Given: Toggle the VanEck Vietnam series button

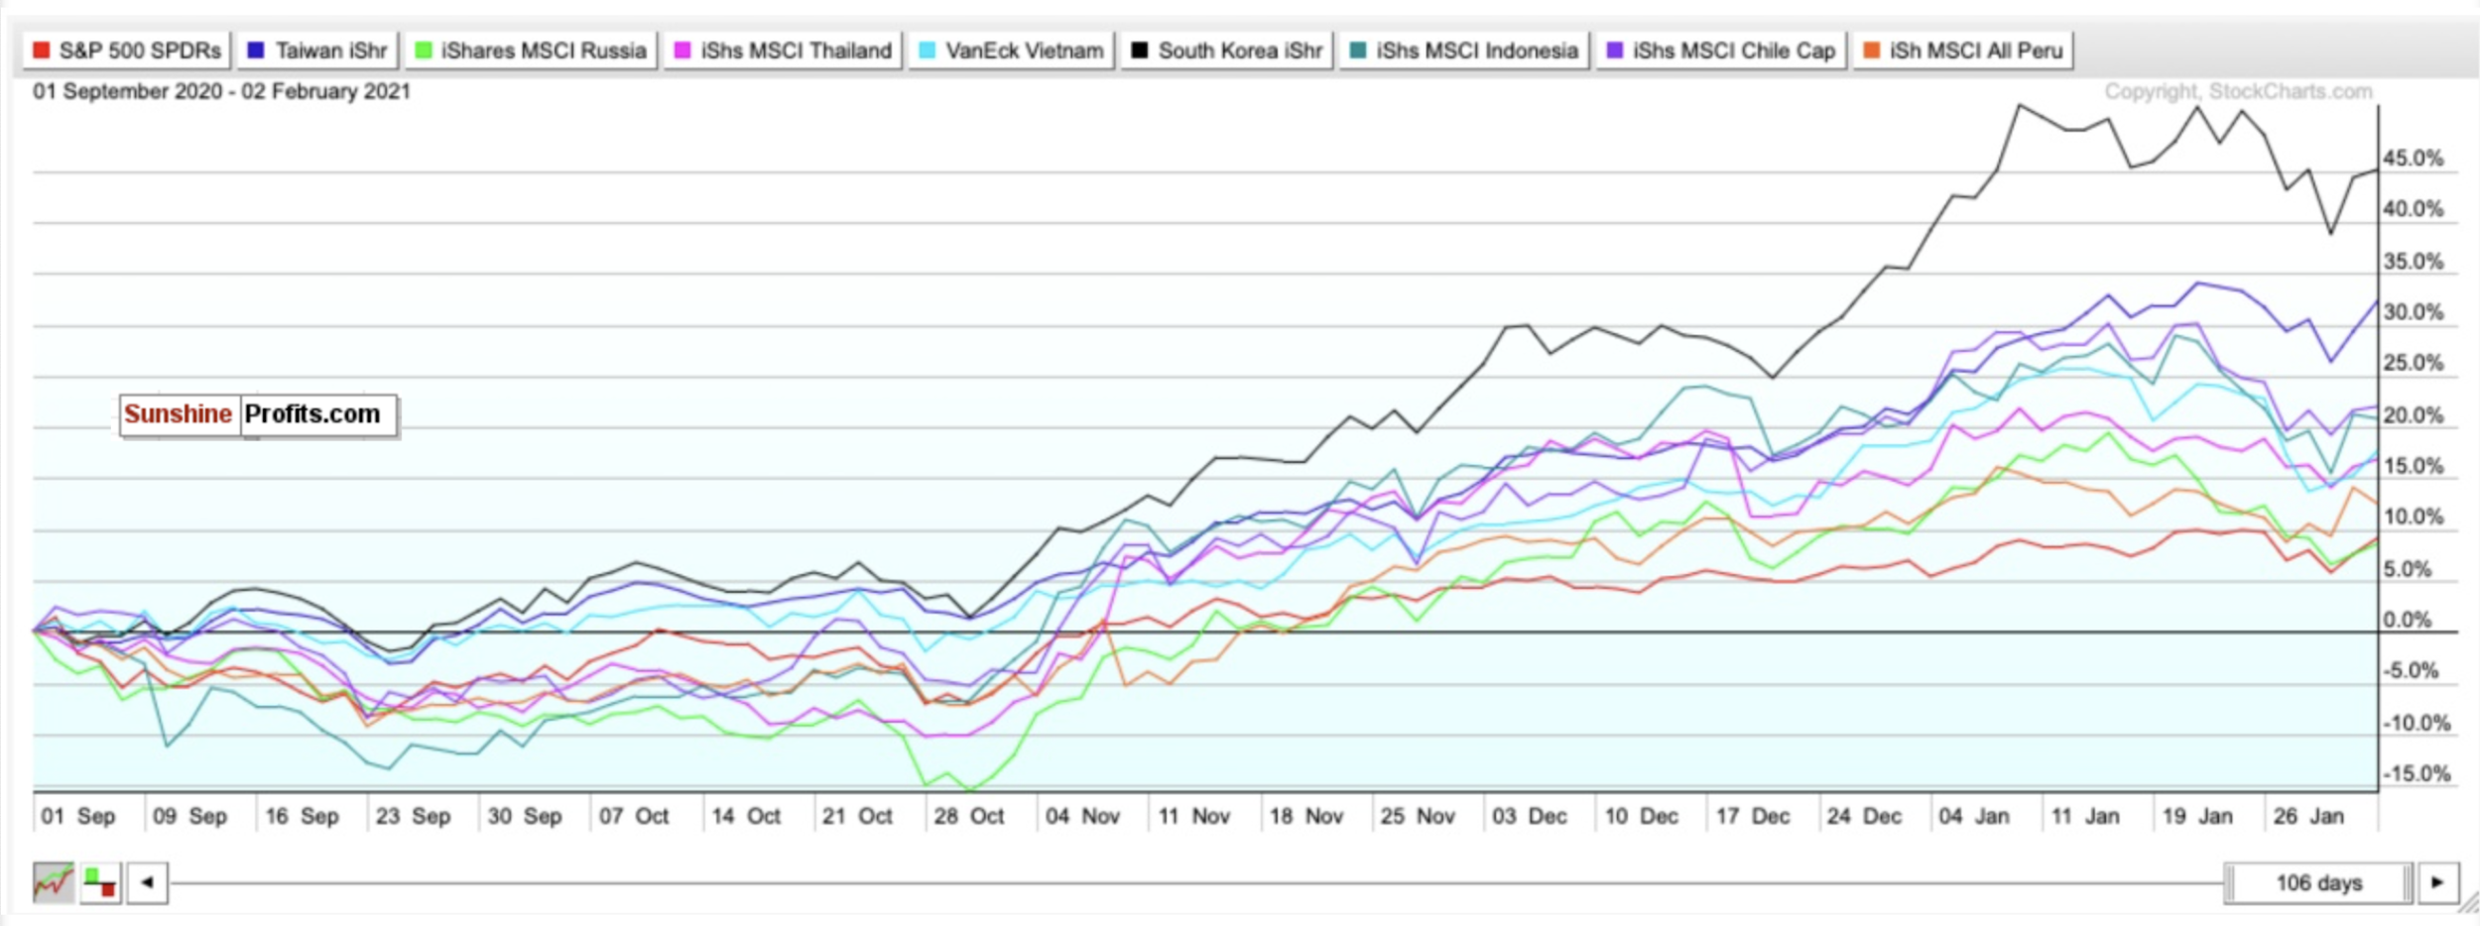Looking at the screenshot, I should (1011, 51).
